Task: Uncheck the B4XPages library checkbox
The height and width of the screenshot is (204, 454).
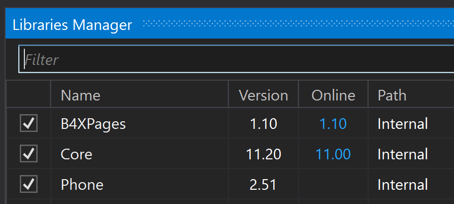Action: point(28,123)
